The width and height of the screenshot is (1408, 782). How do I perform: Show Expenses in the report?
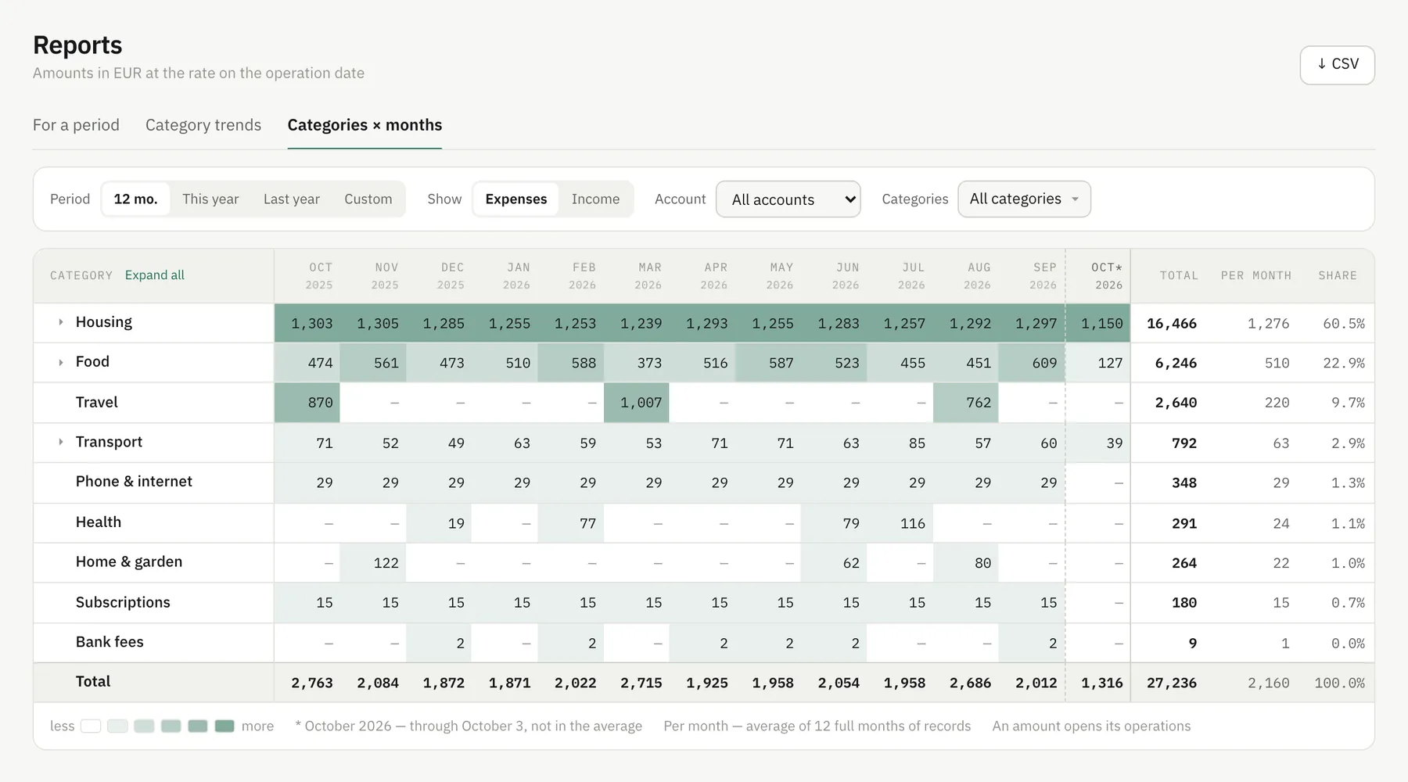[x=515, y=199]
